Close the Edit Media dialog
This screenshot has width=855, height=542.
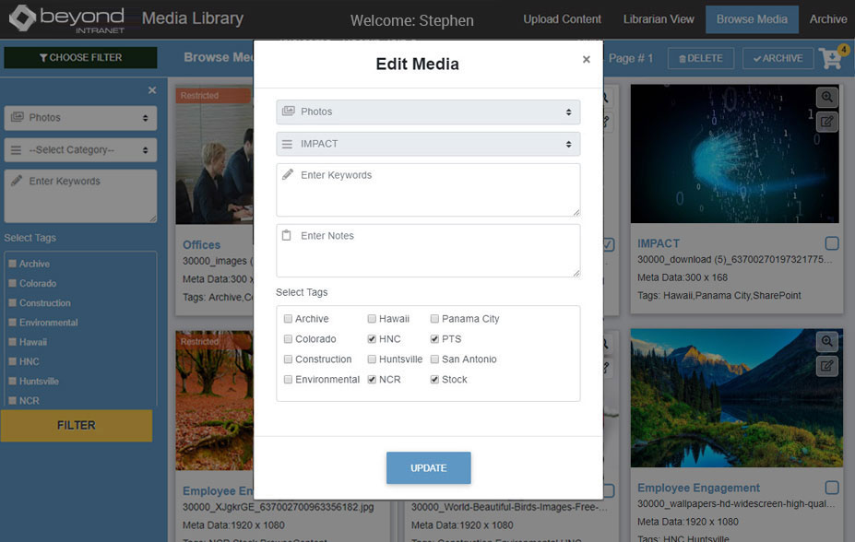586,60
